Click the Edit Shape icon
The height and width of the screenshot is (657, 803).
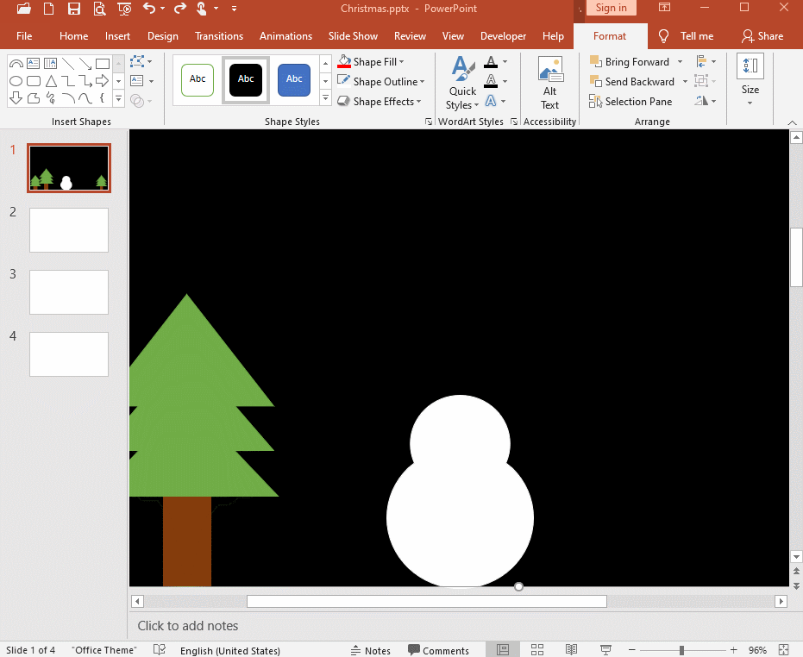pyautogui.click(x=137, y=62)
